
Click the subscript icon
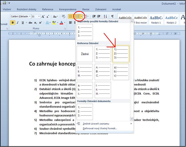[35, 23]
